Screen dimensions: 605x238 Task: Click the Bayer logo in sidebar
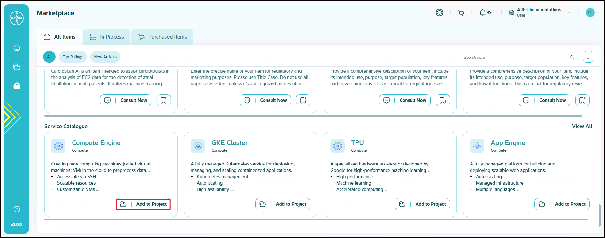tap(17, 18)
